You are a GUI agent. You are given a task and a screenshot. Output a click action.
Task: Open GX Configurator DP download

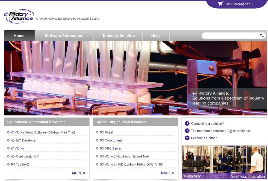click(25, 156)
